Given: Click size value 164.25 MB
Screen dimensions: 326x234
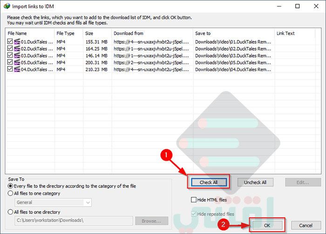Looking at the screenshot, I should [x=96, y=49].
